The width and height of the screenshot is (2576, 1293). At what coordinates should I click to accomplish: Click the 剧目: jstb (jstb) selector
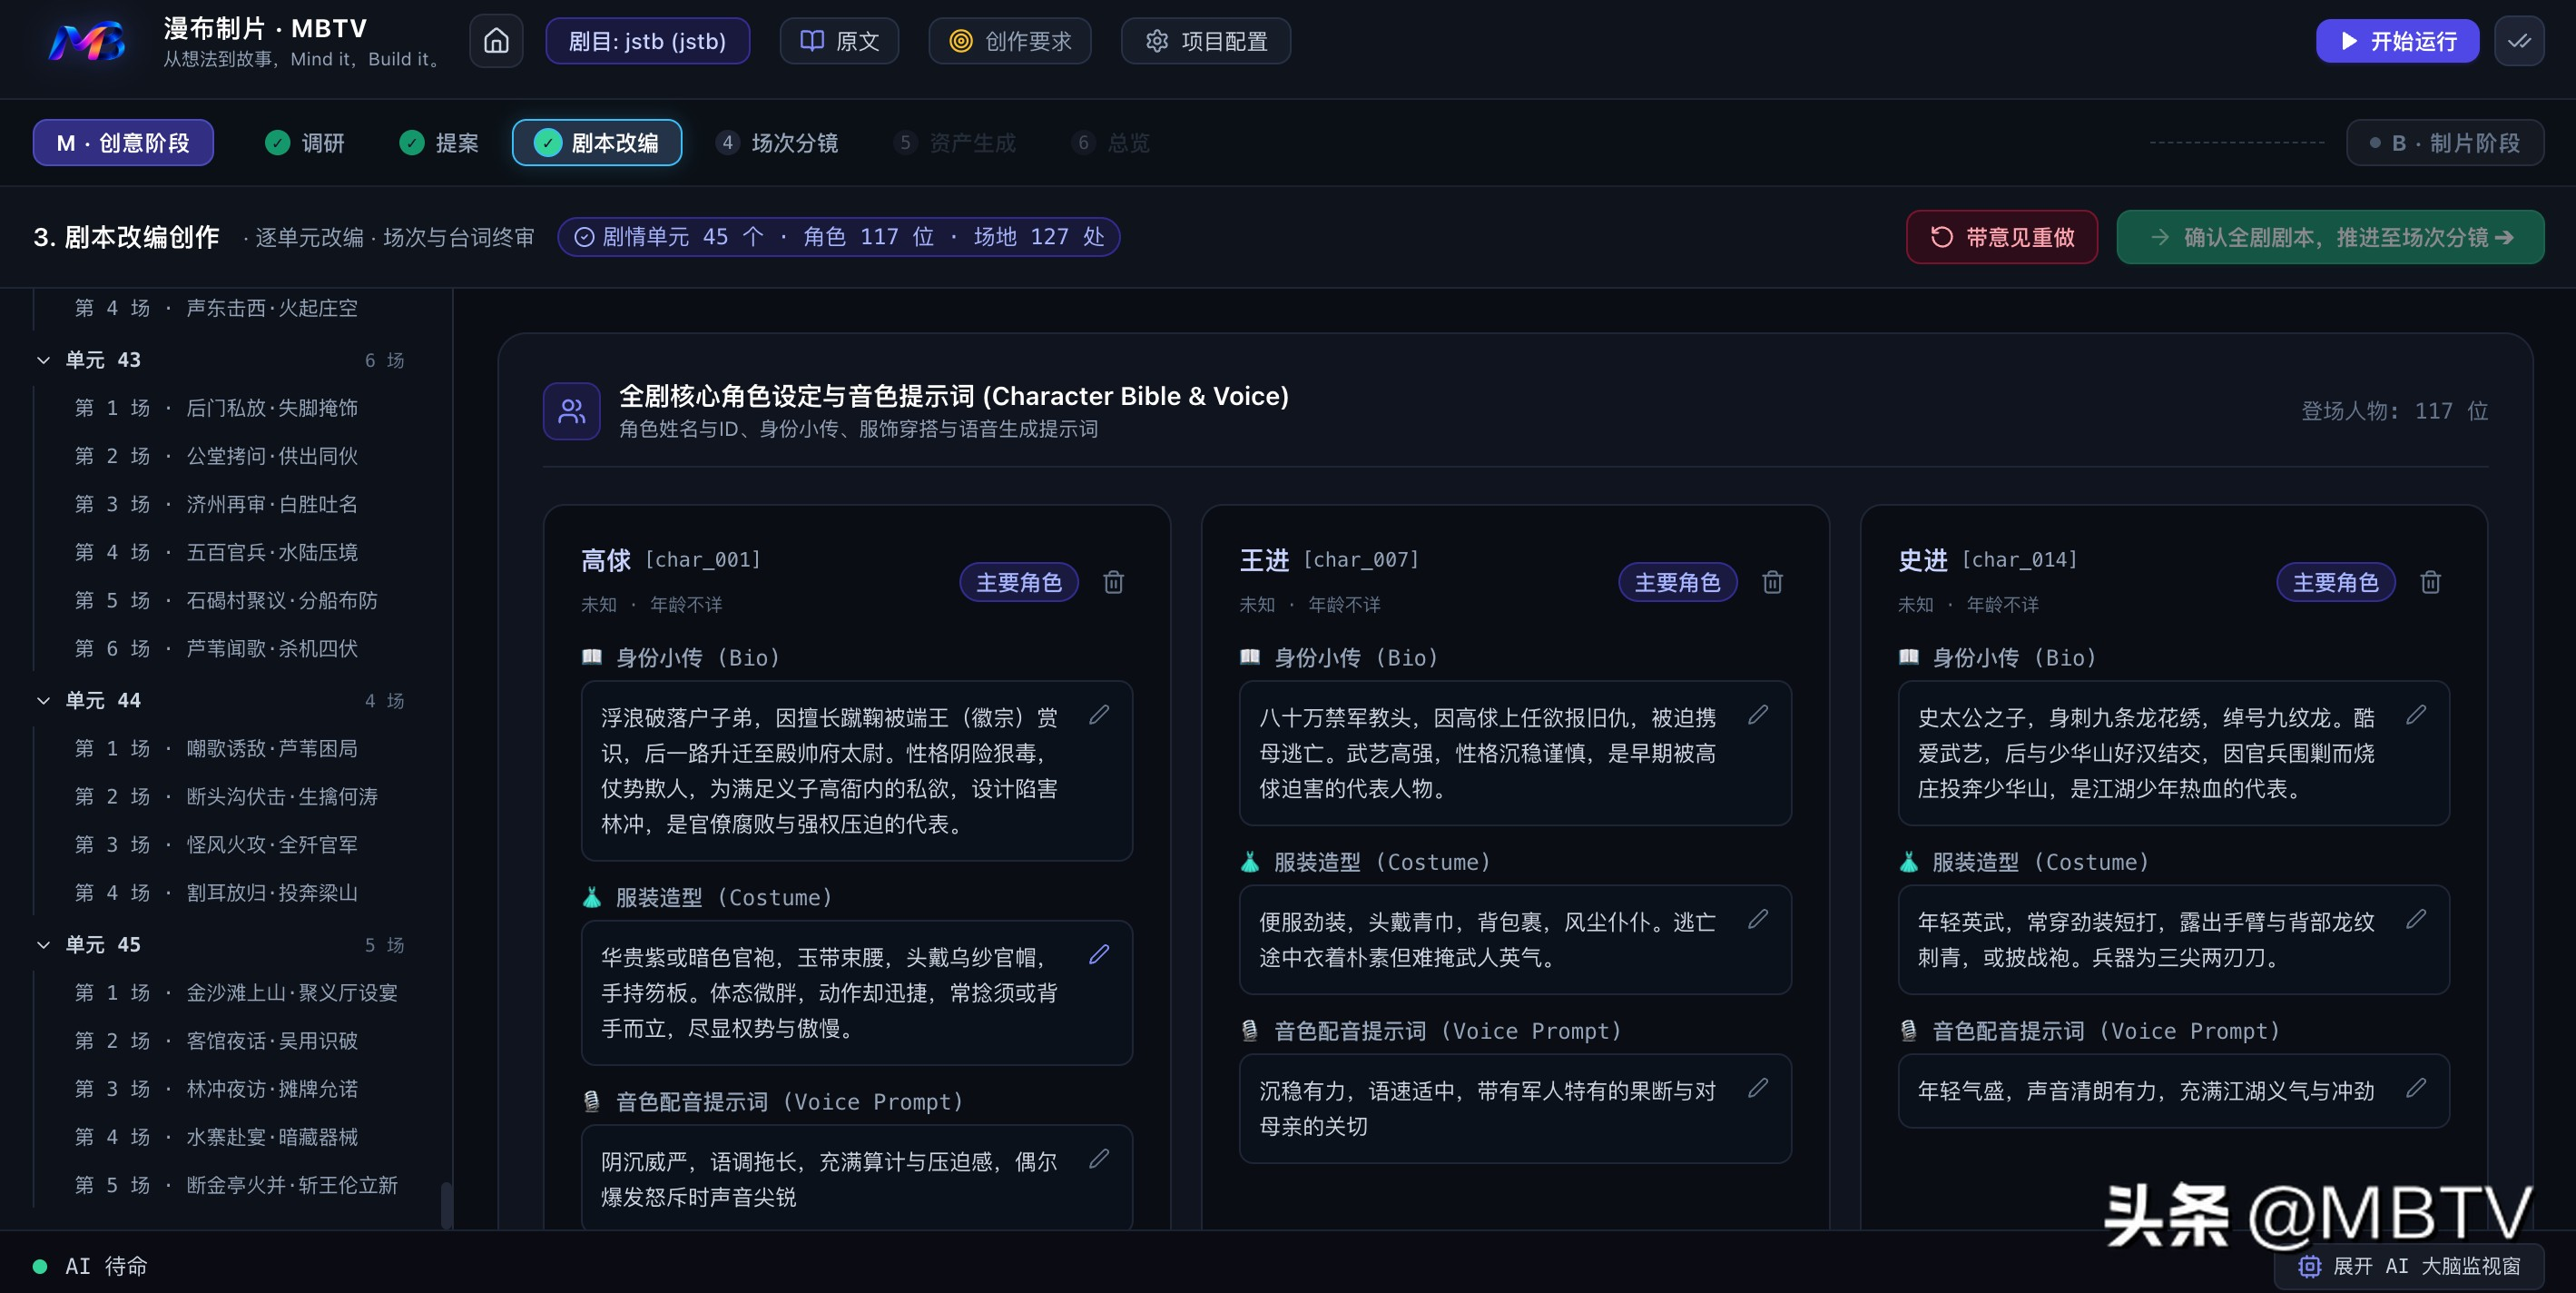tap(647, 41)
